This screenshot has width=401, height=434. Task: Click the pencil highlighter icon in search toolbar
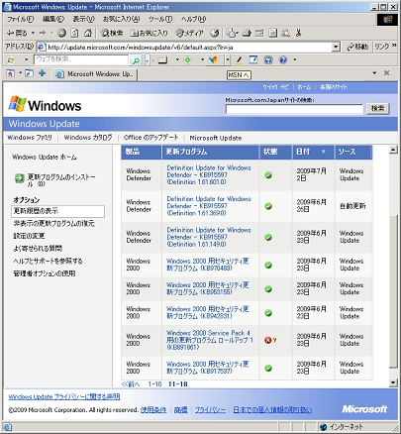(x=239, y=59)
